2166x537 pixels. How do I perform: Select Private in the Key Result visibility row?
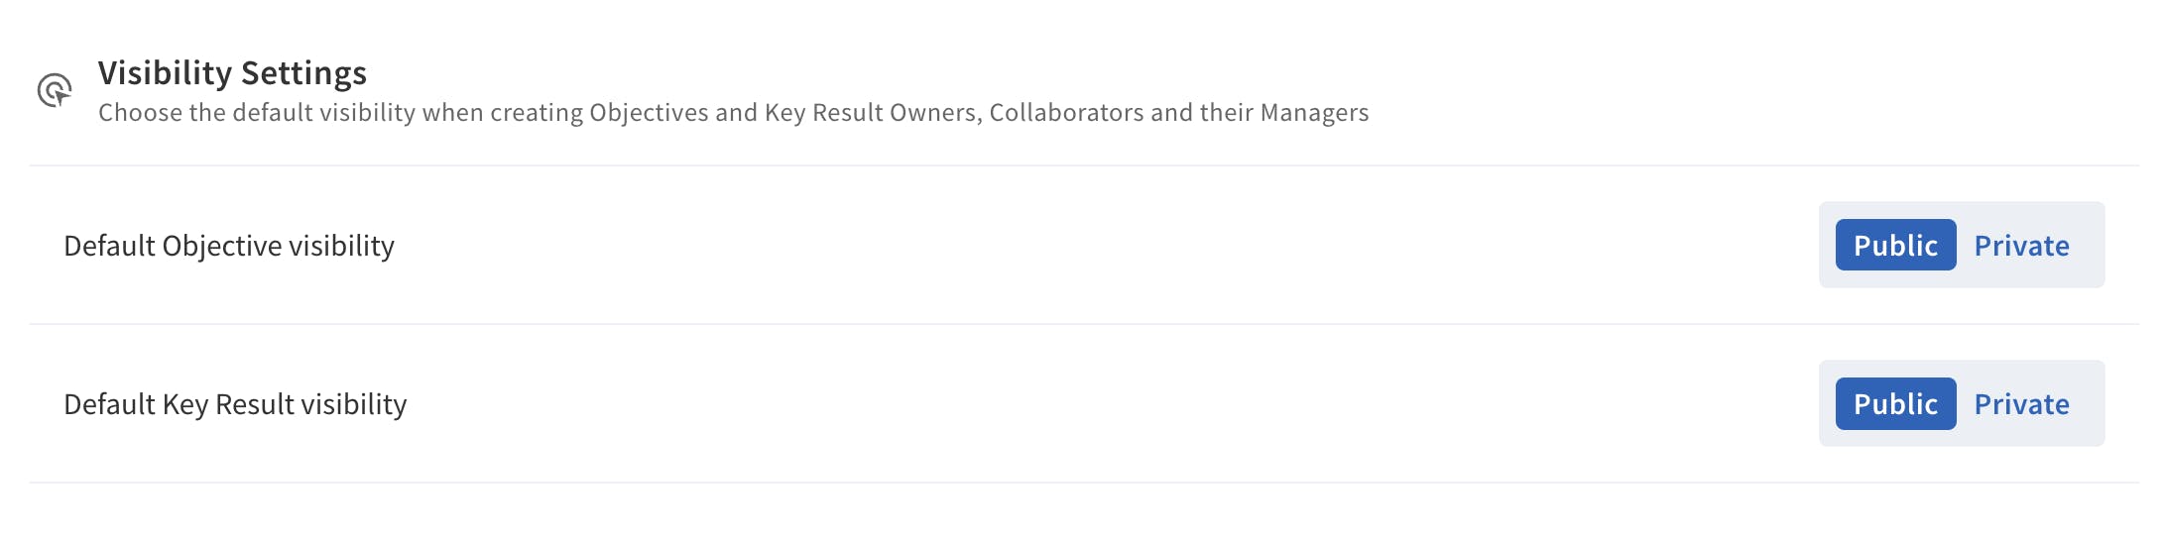tap(2020, 403)
